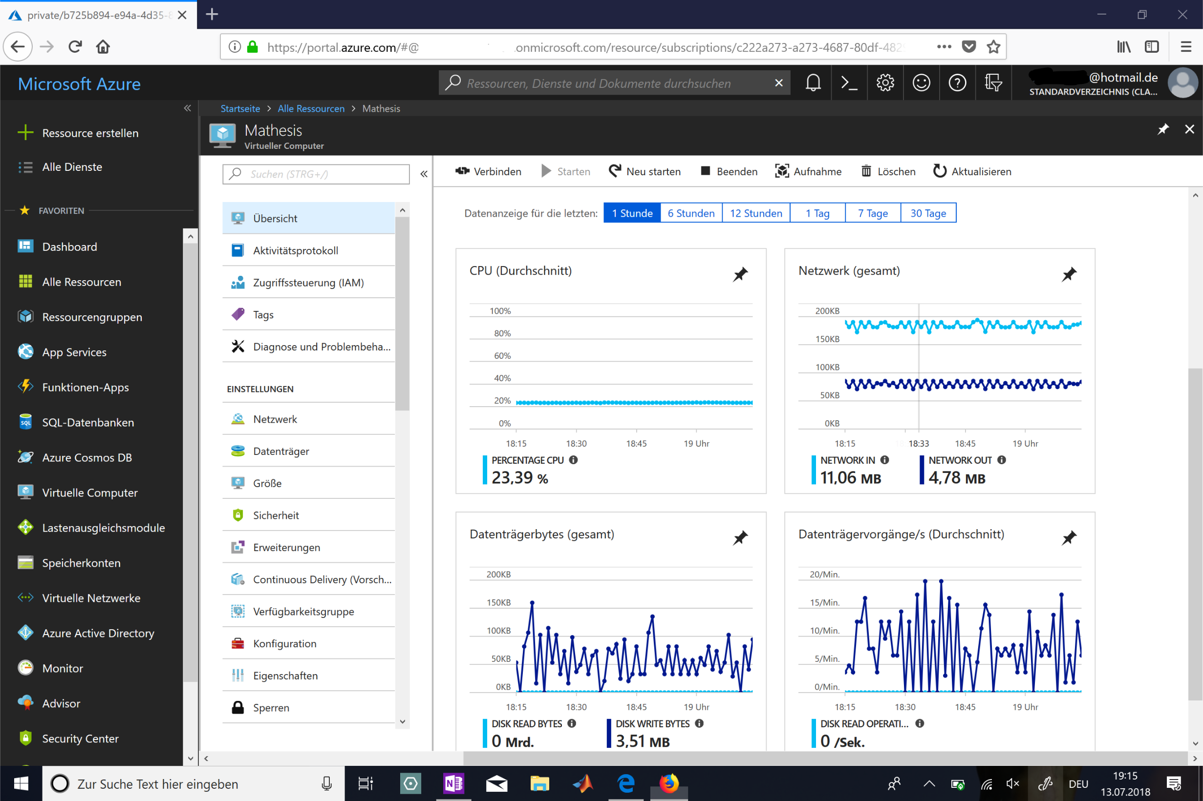
Task: Open OneNote from taskbar
Action: [453, 783]
